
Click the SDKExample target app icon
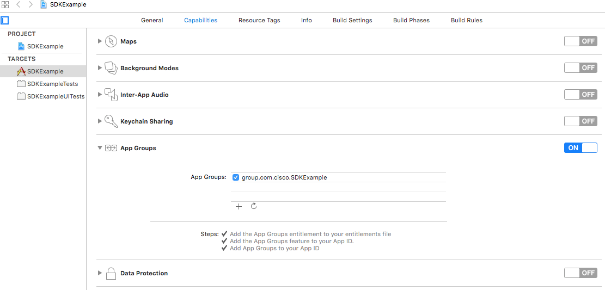(x=21, y=71)
